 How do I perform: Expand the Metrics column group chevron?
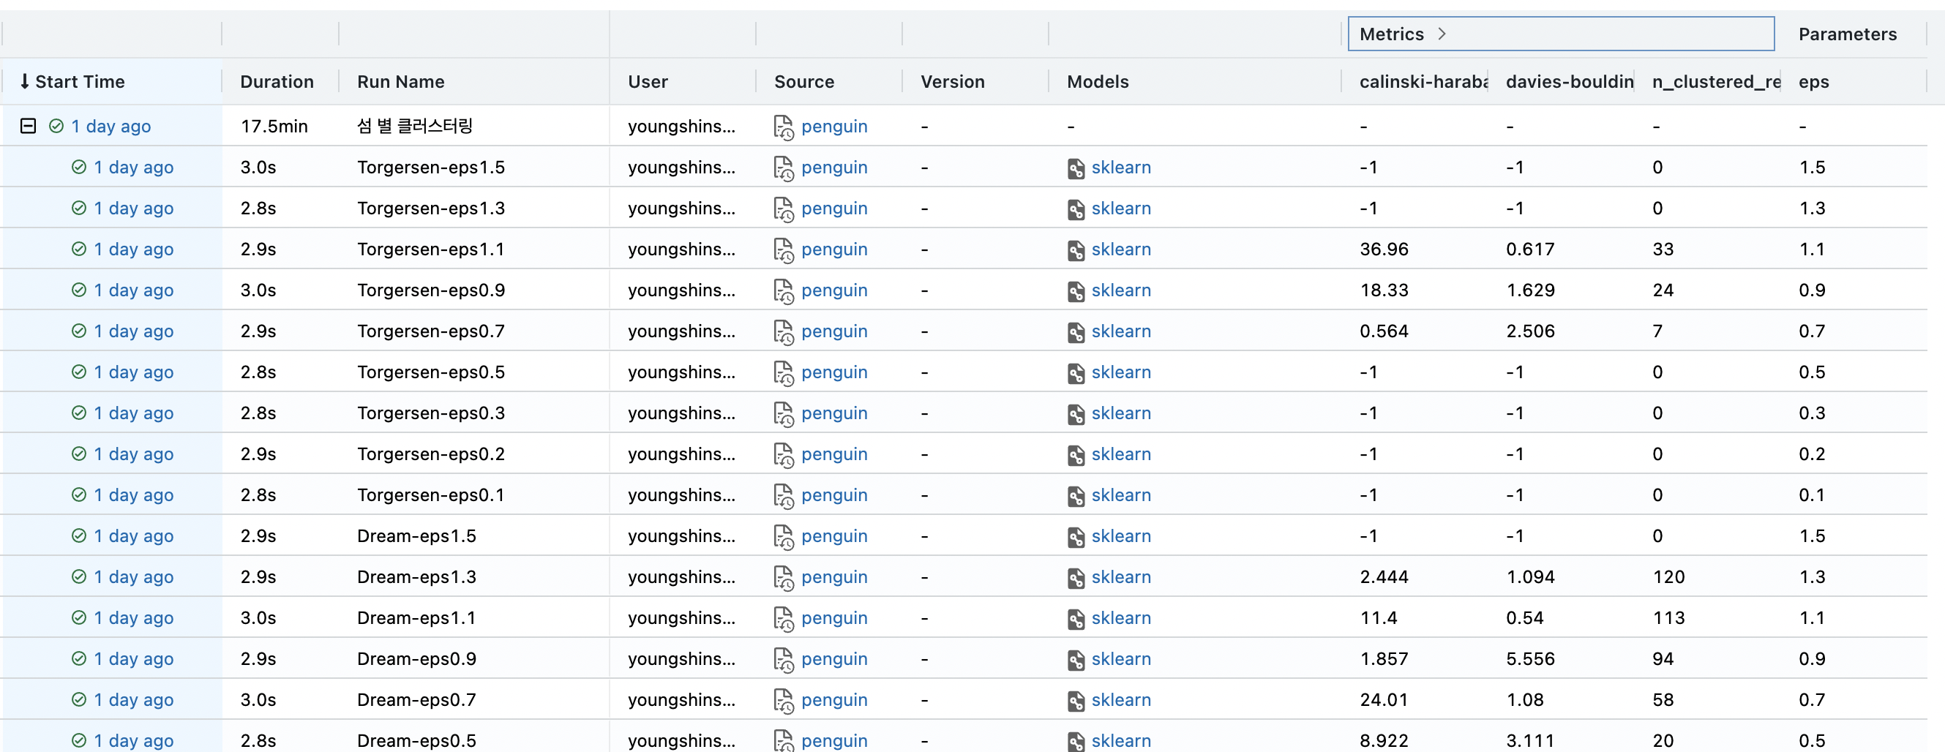[1442, 34]
